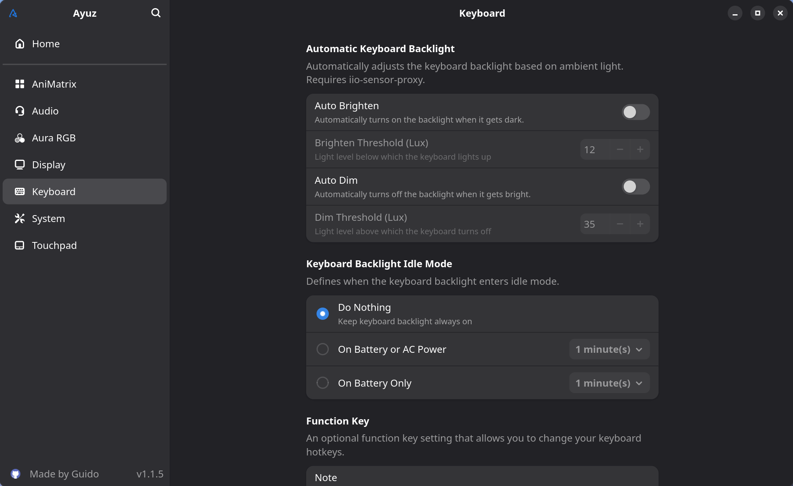Close the Ayuz window

tap(780, 13)
